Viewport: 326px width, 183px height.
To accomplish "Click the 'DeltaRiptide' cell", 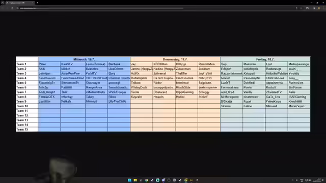I will coord(142,78).
